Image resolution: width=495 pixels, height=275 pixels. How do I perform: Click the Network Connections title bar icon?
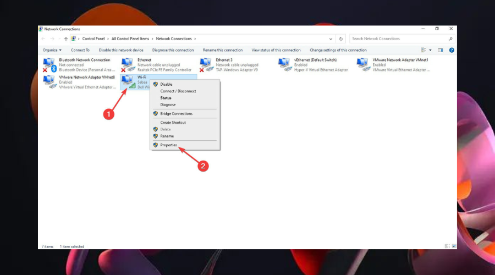41,29
